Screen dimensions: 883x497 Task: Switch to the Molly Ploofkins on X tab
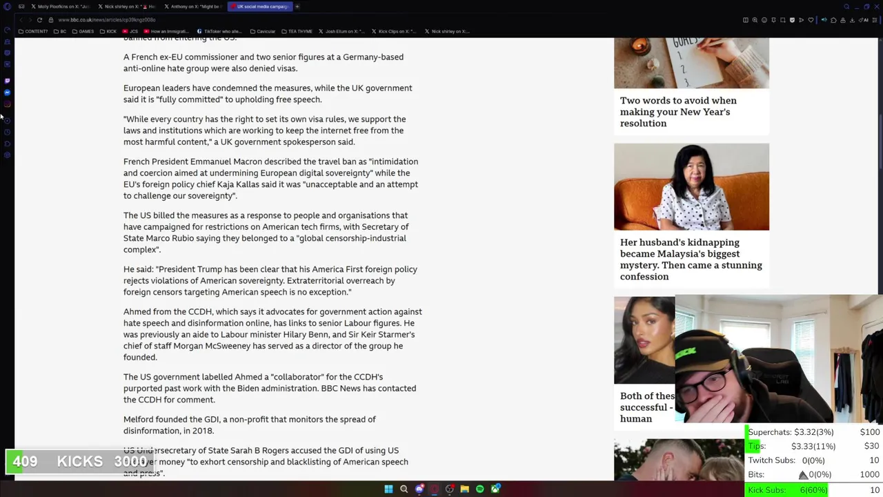click(59, 6)
